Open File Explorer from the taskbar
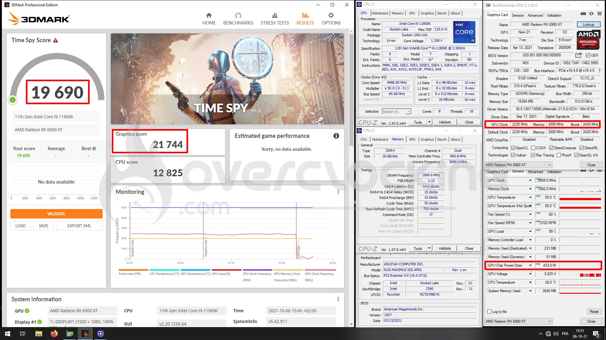This screenshot has height=340, width=606. point(39,334)
